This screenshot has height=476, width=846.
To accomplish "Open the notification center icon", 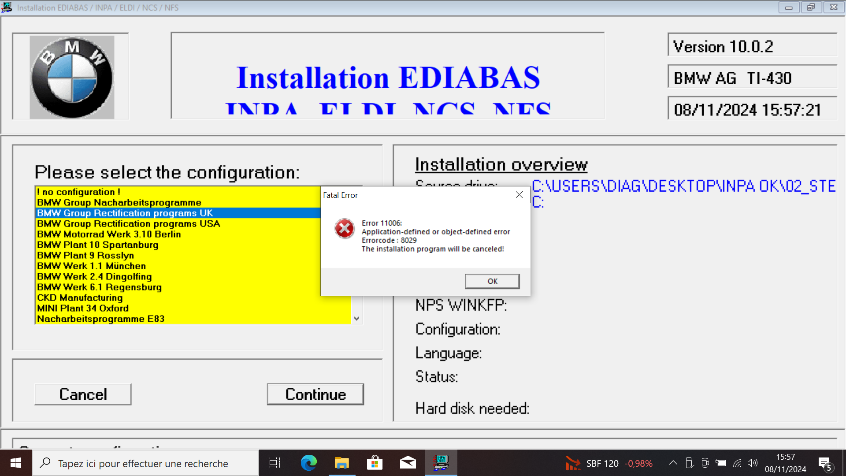I will coord(825,463).
